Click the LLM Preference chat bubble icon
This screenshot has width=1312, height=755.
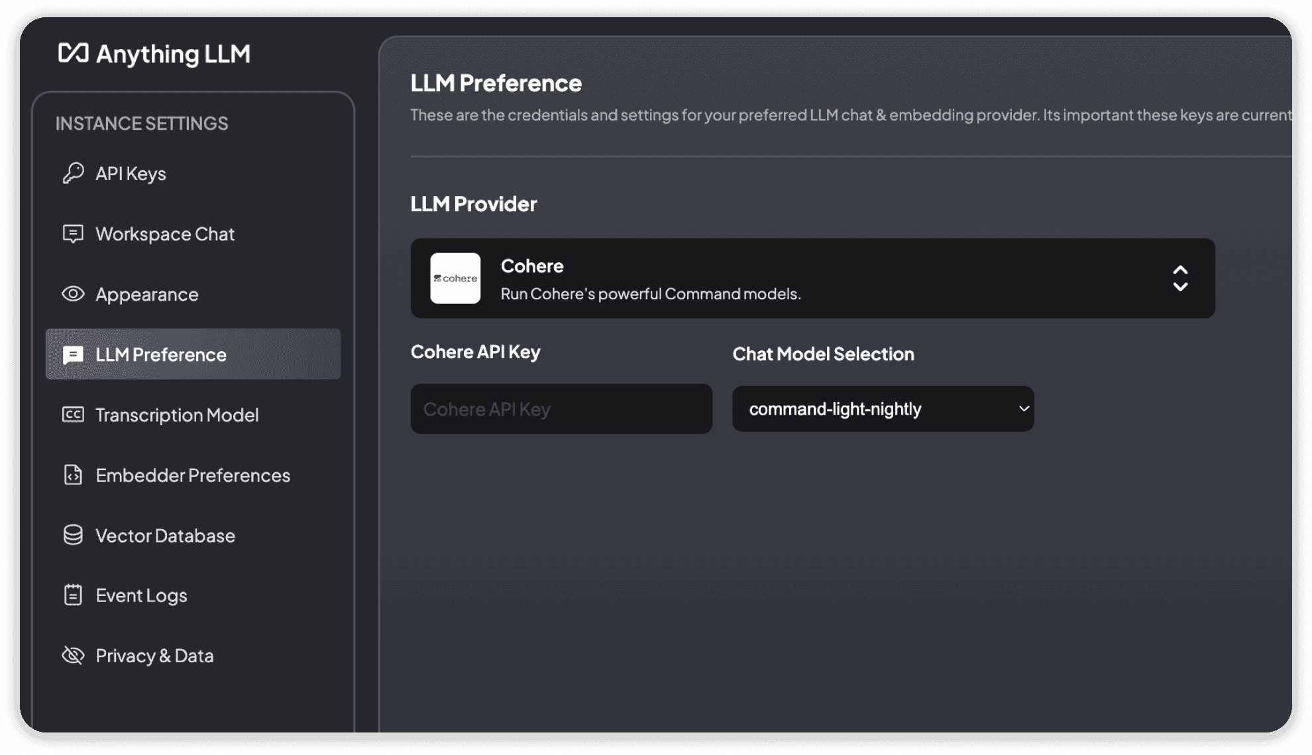(73, 355)
